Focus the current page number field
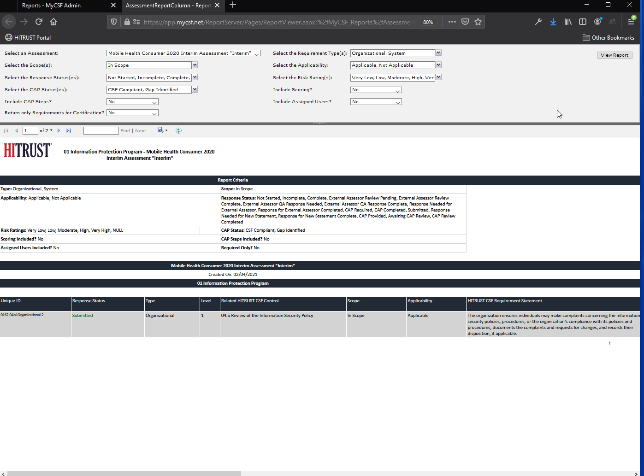Viewport: 644px width, 476px height. tap(30, 131)
